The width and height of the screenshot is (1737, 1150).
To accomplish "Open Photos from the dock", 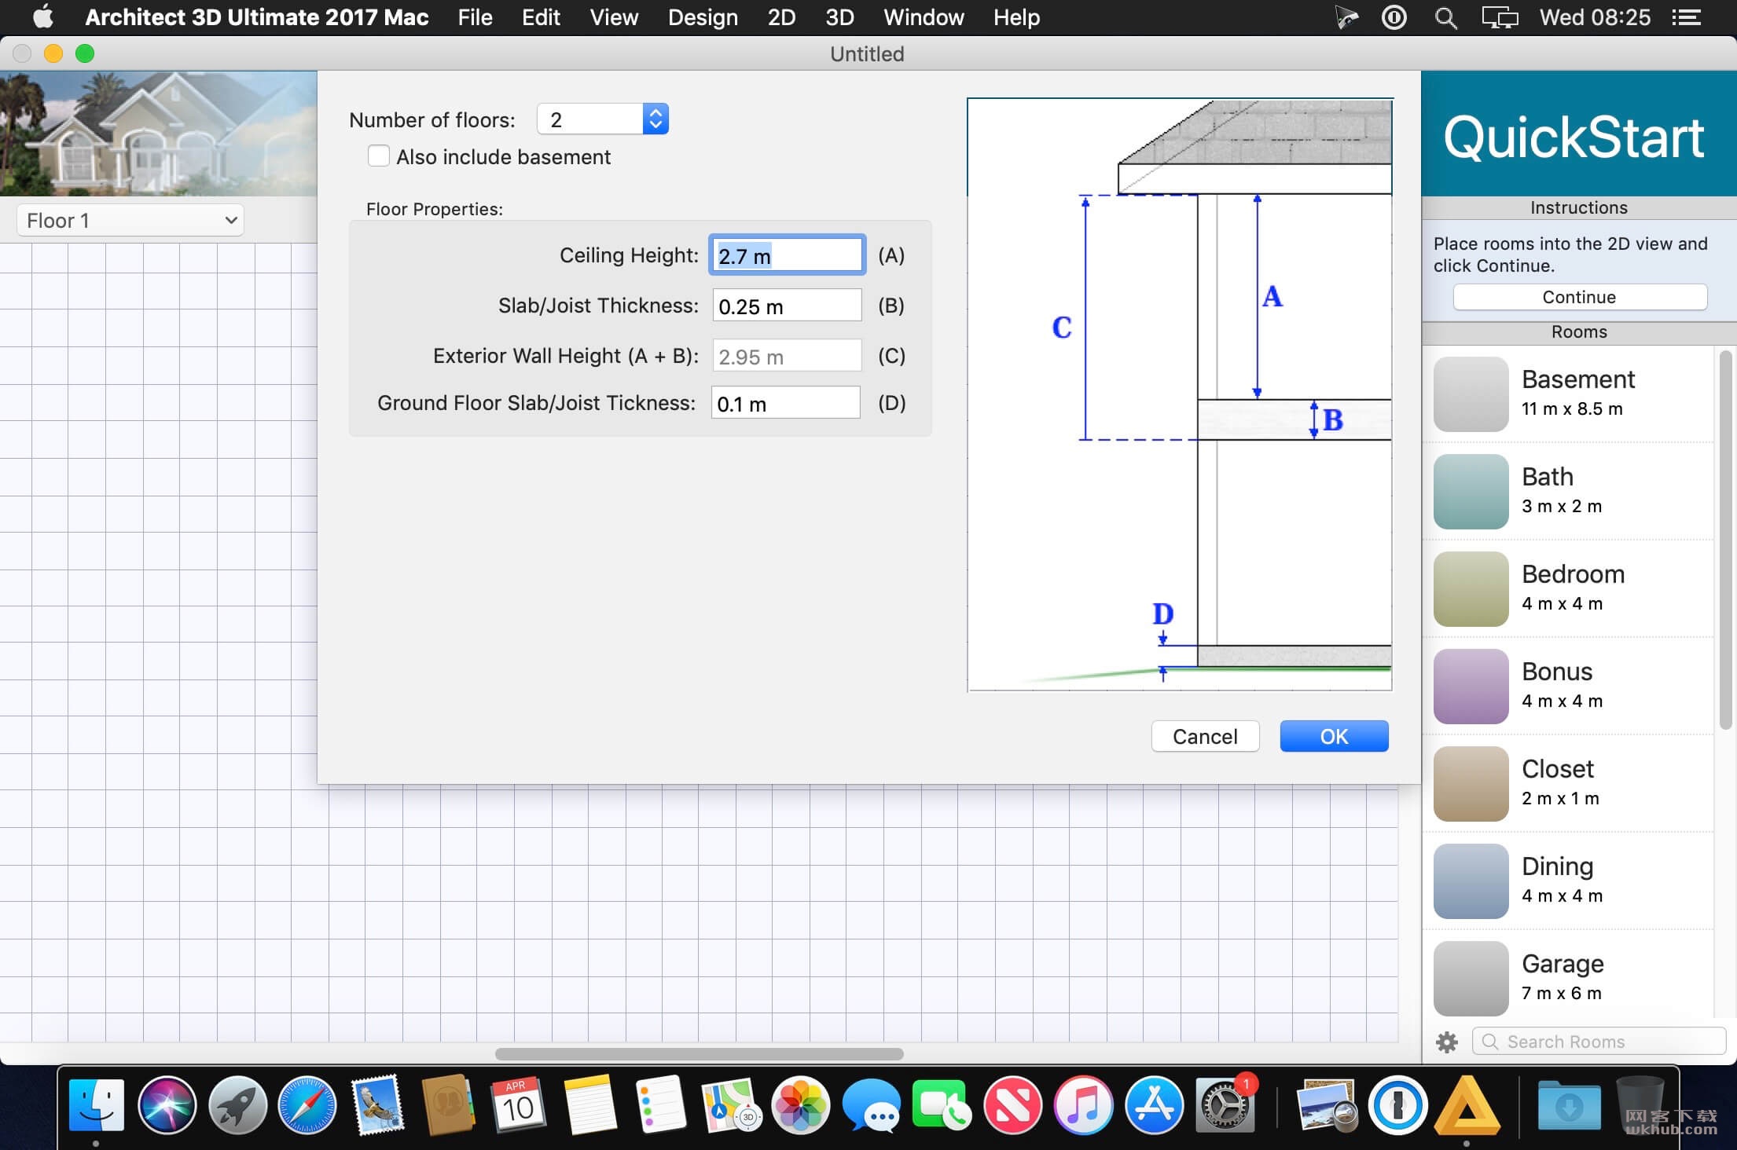I will (800, 1105).
